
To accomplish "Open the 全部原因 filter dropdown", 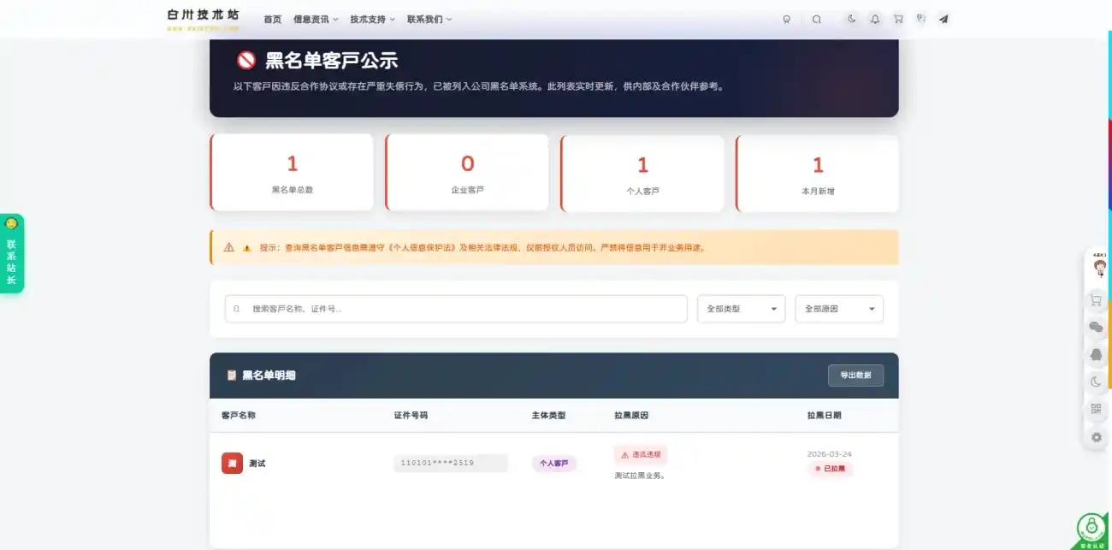I will coord(838,309).
